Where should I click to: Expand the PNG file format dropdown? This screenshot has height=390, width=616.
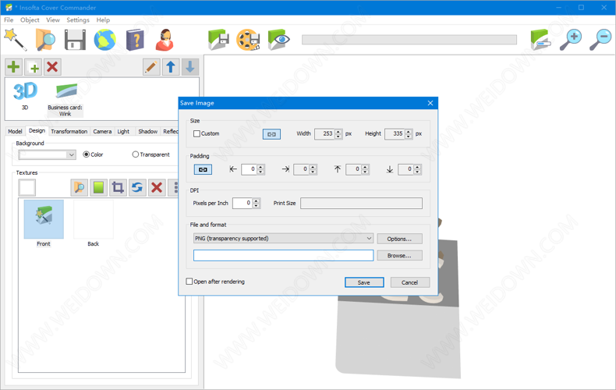[369, 239]
